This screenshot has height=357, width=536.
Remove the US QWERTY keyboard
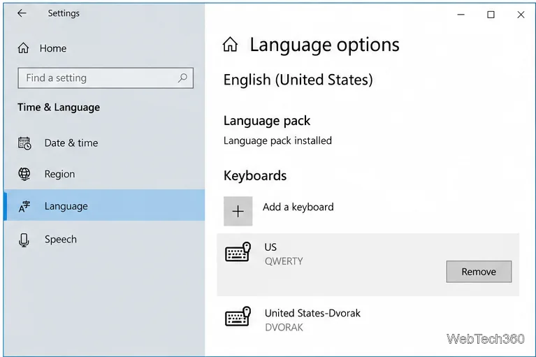click(479, 272)
